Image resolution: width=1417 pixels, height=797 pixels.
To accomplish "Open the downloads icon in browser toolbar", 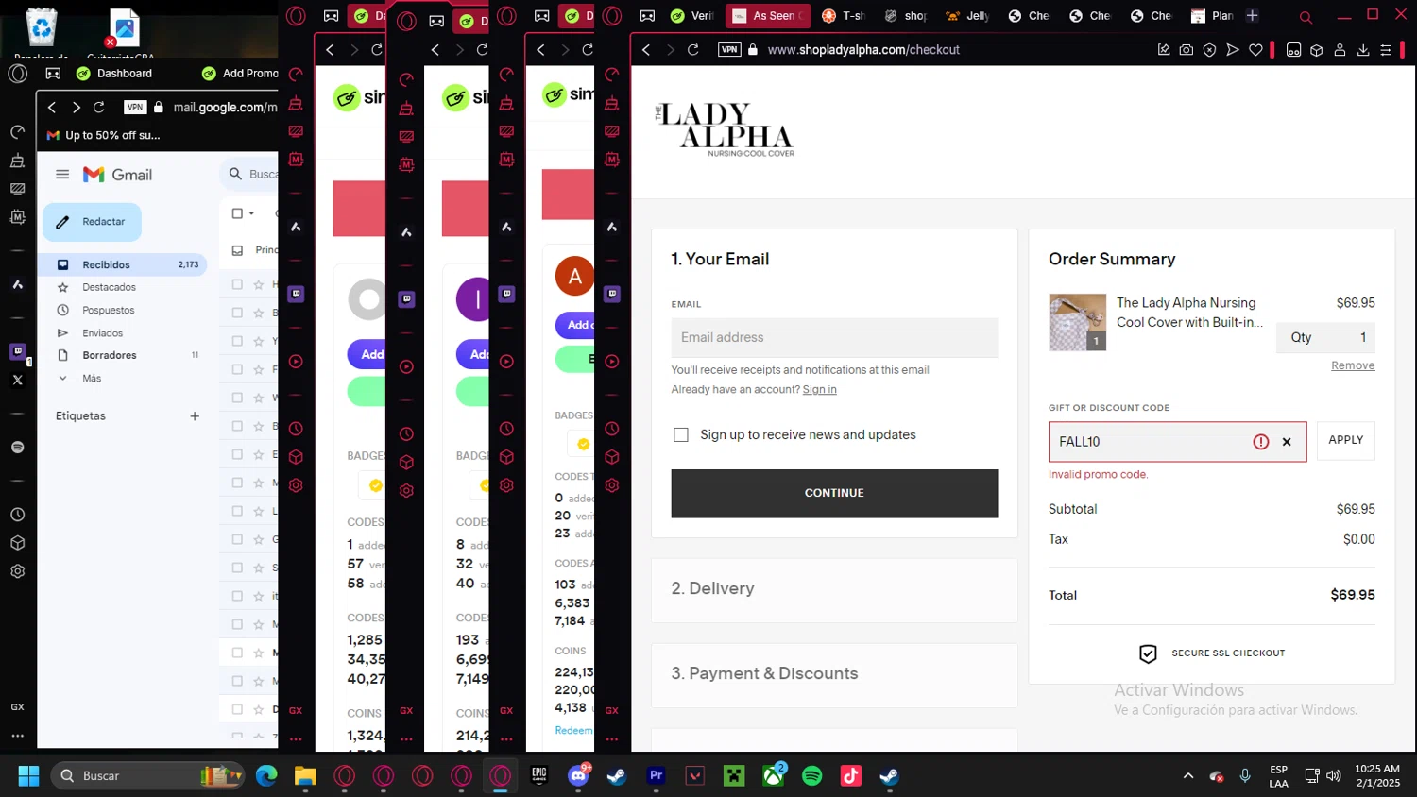I will tap(1363, 50).
